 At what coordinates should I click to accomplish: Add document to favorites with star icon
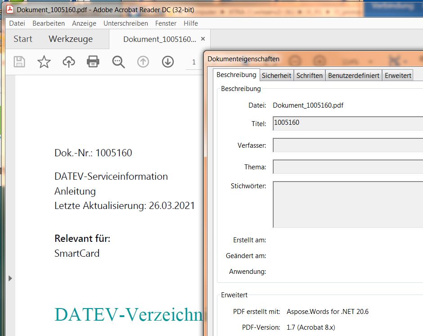(x=44, y=62)
